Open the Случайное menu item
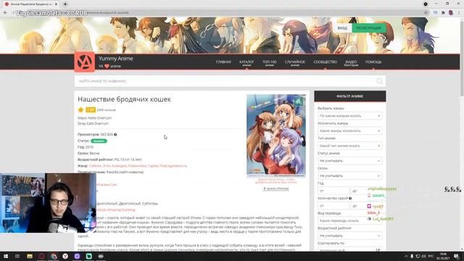This screenshot has height=261, width=464. [295, 63]
